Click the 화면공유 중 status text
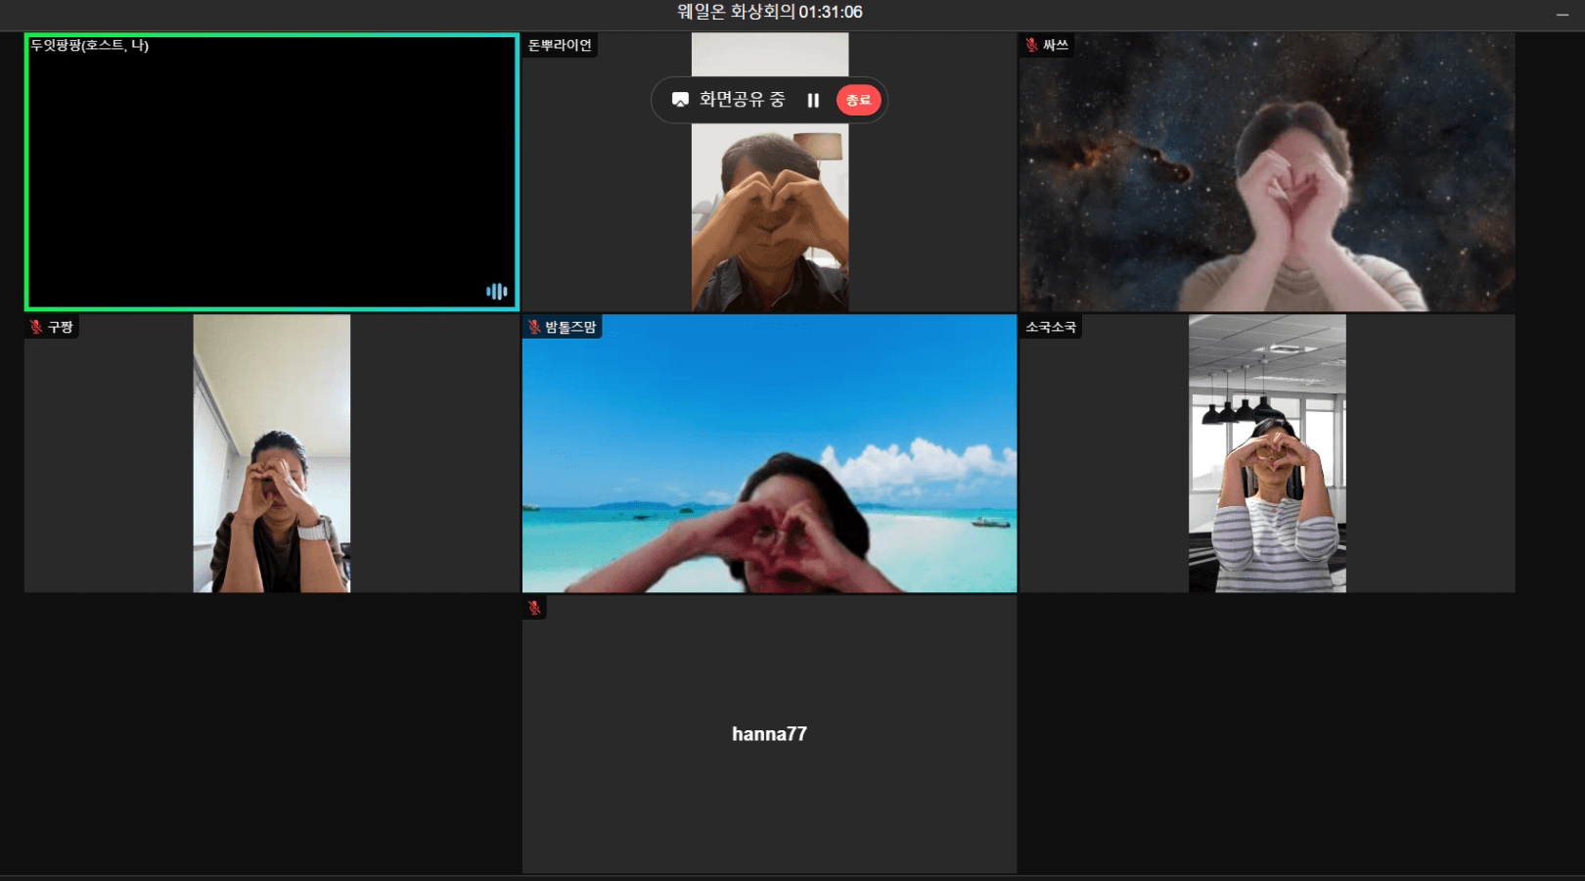The image size is (1585, 881). (x=742, y=100)
